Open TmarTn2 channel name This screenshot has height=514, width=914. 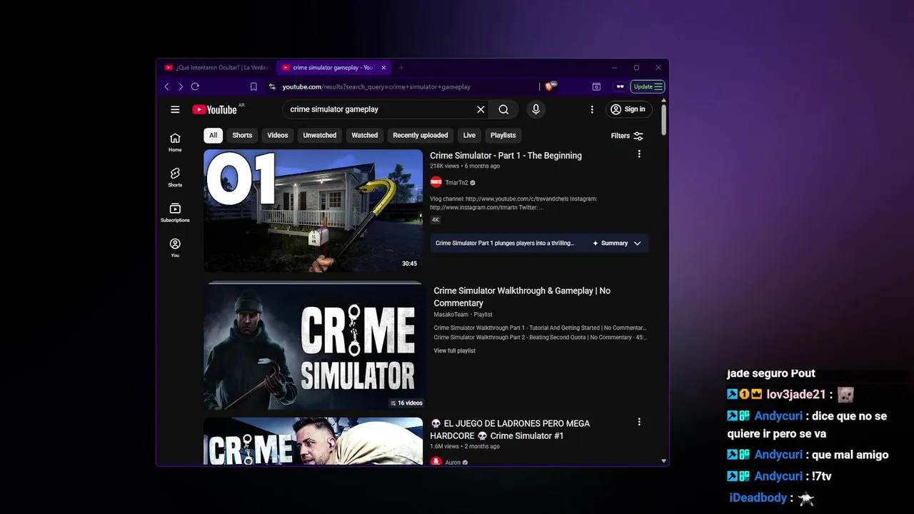point(457,183)
